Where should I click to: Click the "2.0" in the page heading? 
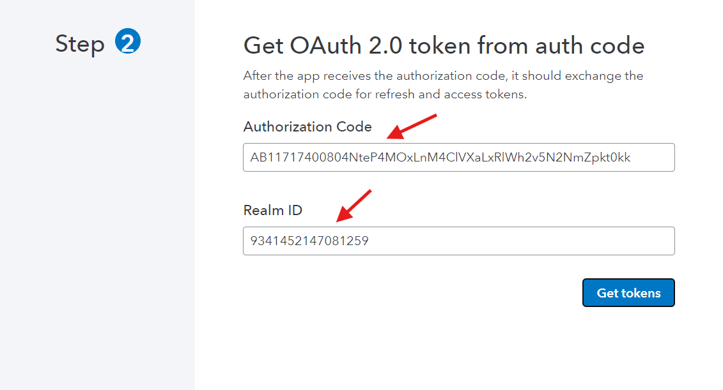(x=385, y=45)
